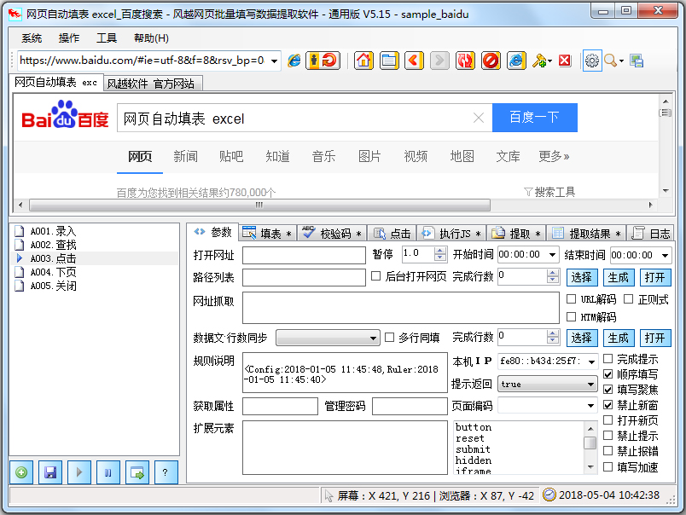Screen dimensions: 686x515
Task: Click the red X toolbar icon
Action: pos(565,61)
